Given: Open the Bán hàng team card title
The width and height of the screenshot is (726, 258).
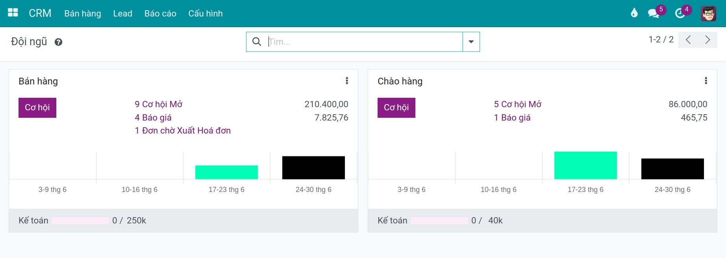Looking at the screenshot, I should pos(38,81).
